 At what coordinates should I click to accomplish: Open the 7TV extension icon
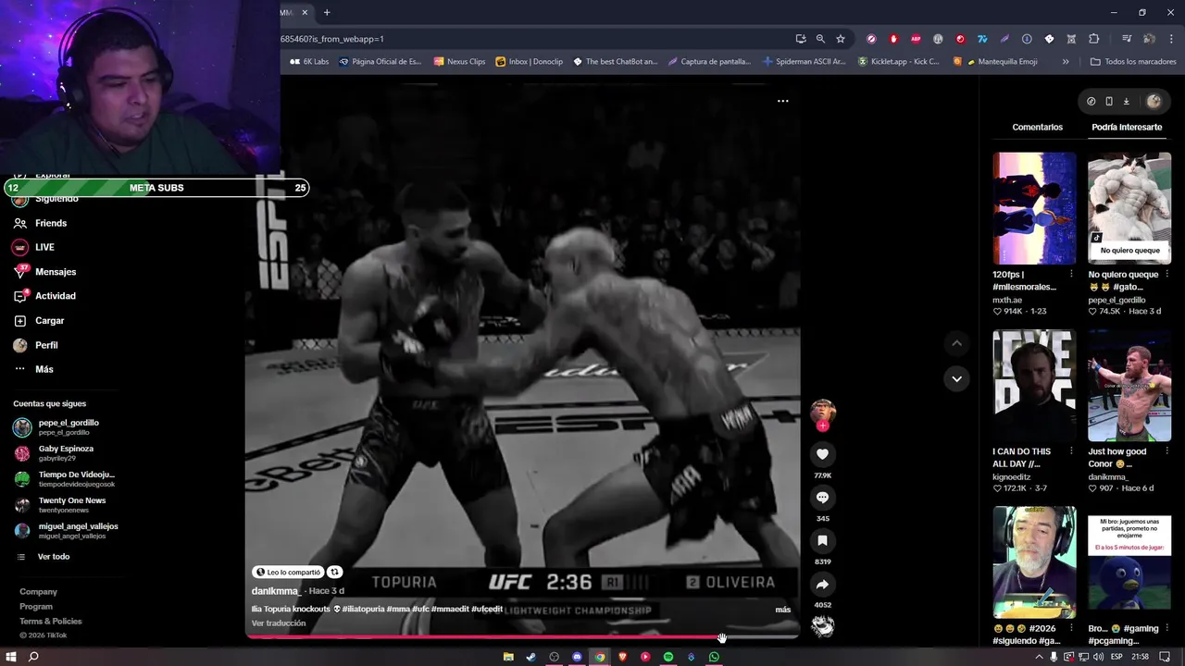(982, 39)
